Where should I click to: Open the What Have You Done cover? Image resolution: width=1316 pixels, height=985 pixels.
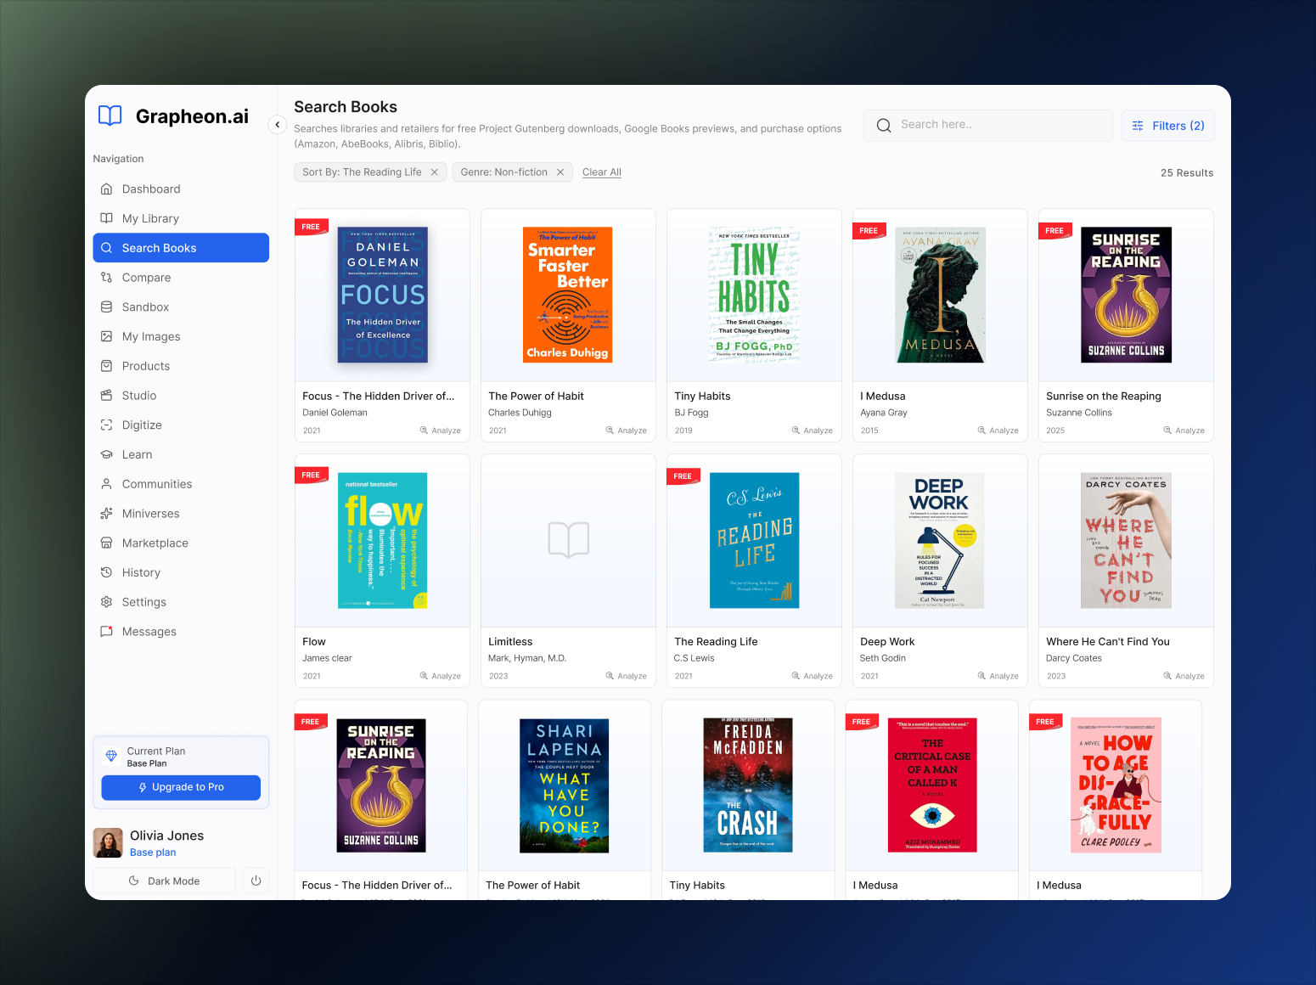(x=565, y=785)
